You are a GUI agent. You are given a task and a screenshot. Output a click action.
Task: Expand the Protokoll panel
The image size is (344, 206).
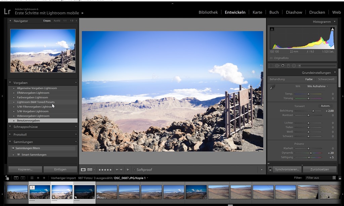click(10, 134)
